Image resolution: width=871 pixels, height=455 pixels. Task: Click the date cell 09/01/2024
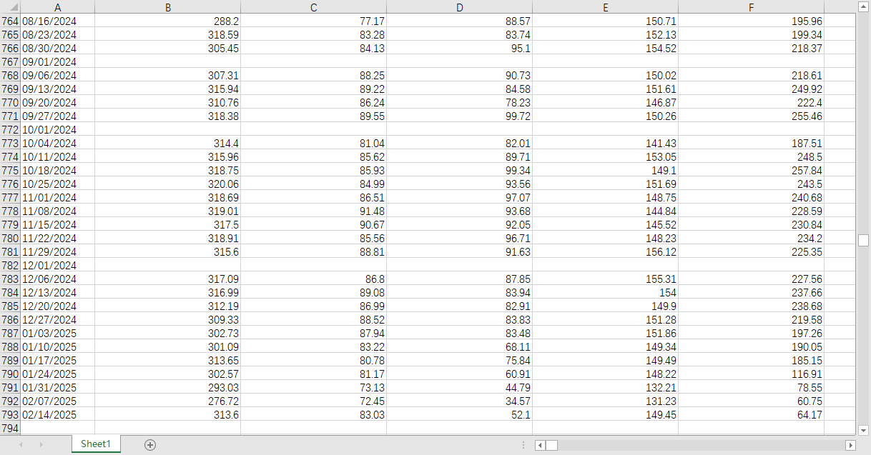(x=57, y=62)
